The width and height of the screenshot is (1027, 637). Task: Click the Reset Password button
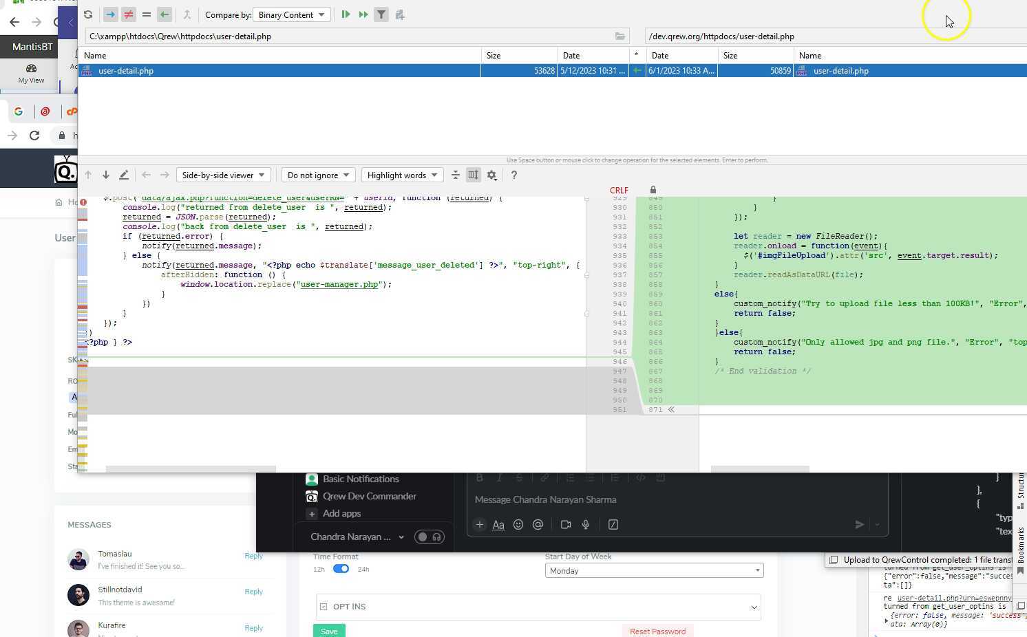657,631
